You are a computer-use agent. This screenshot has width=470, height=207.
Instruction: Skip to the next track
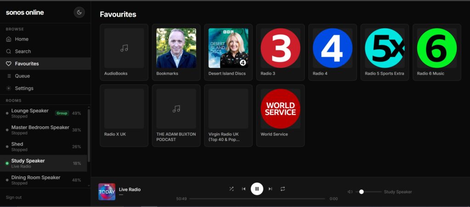pos(270,189)
